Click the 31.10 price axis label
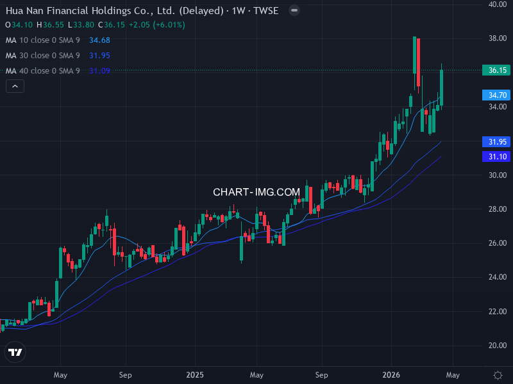 point(496,157)
